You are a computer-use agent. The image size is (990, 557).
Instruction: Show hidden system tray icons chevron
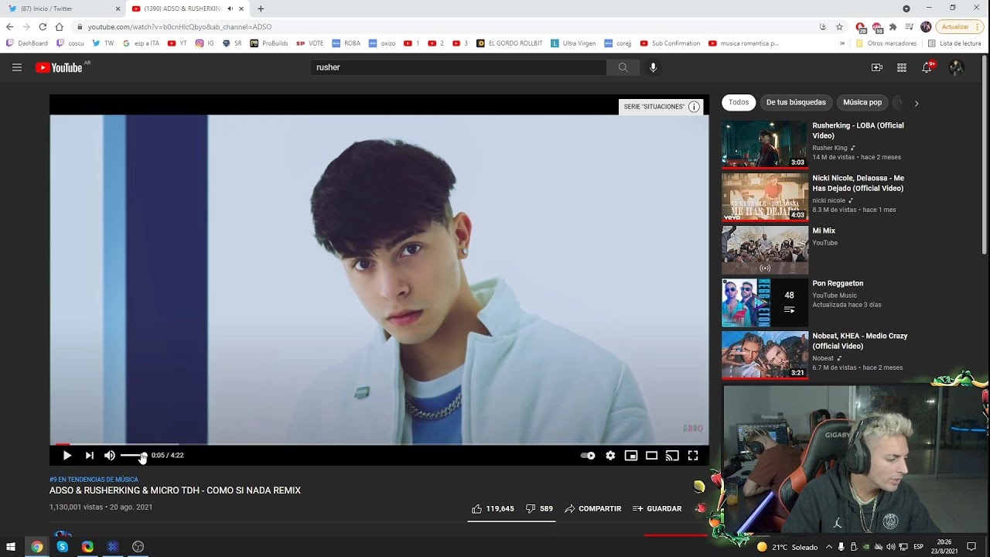pos(829,547)
